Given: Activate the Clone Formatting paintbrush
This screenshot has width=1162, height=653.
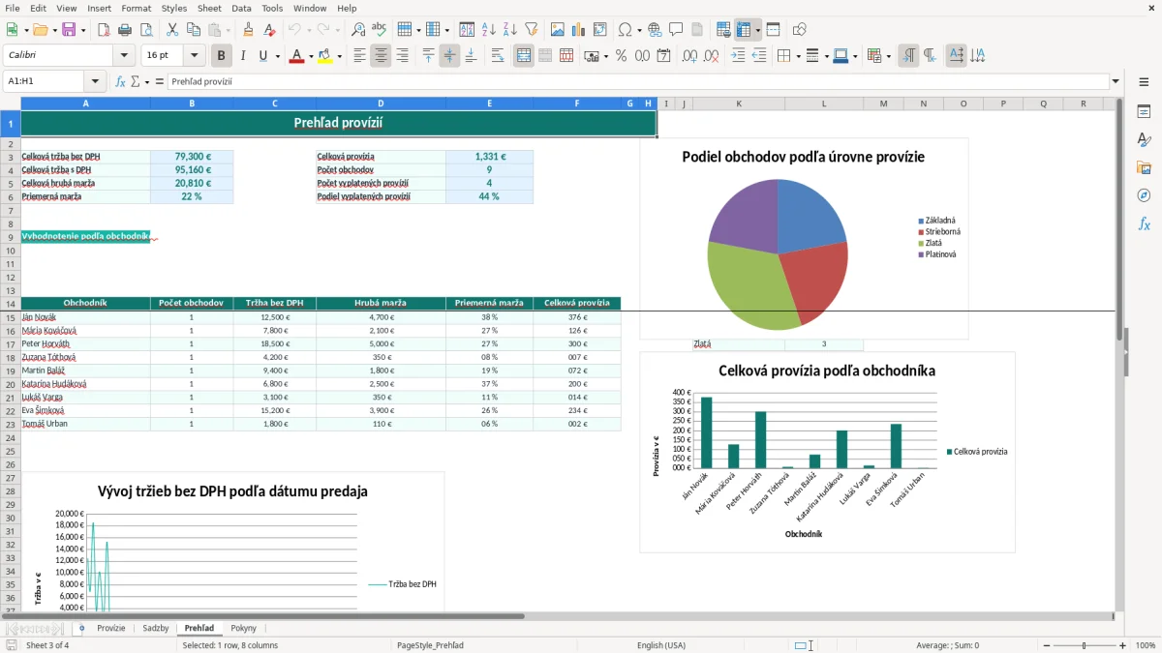Looking at the screenshot, I should (x=248, y=30).
